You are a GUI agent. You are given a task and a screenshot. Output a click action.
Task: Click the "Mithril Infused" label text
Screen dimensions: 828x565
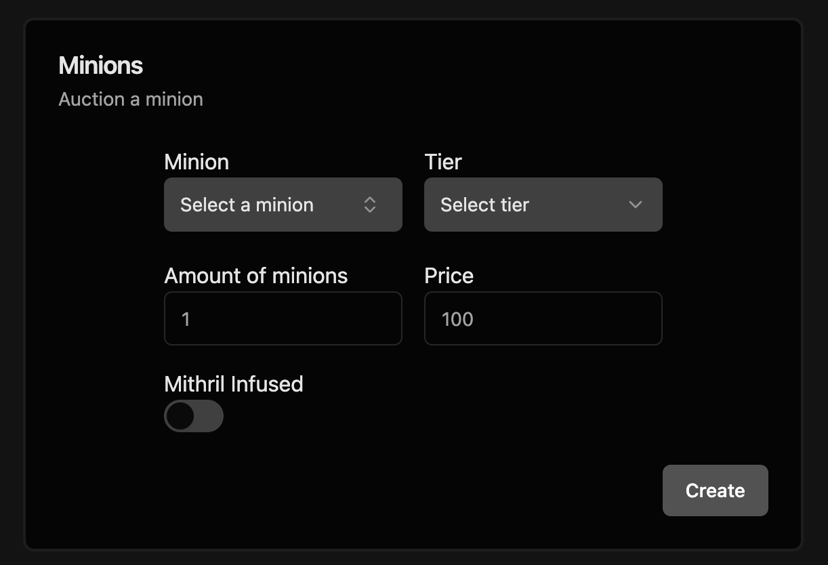[x=233, y=384]
